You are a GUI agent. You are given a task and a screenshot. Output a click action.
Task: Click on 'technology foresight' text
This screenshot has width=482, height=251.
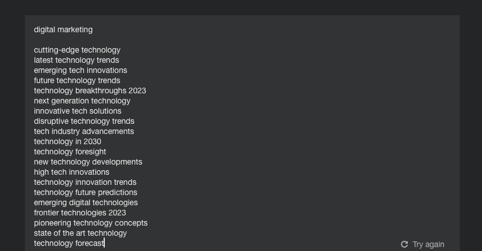click(70, 152)
